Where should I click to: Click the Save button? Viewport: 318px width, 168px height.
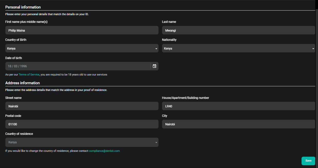(308, 161)
